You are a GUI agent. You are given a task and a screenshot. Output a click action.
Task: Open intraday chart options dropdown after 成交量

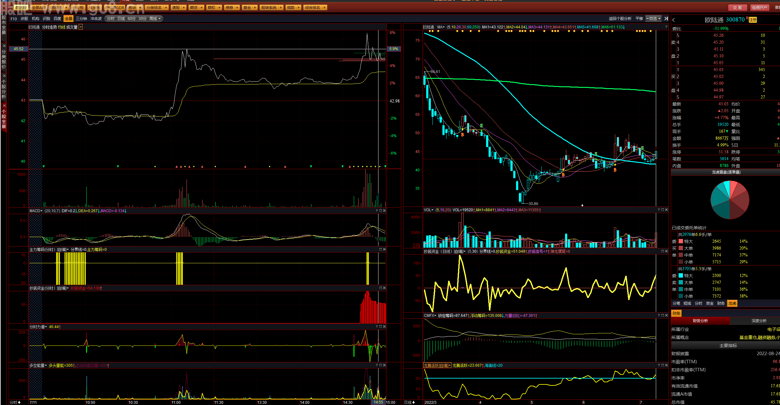click(x=81, y=27)
